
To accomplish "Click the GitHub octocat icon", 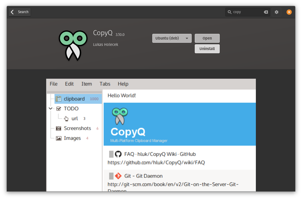I will pyautogui.click(x=118, y=154).
